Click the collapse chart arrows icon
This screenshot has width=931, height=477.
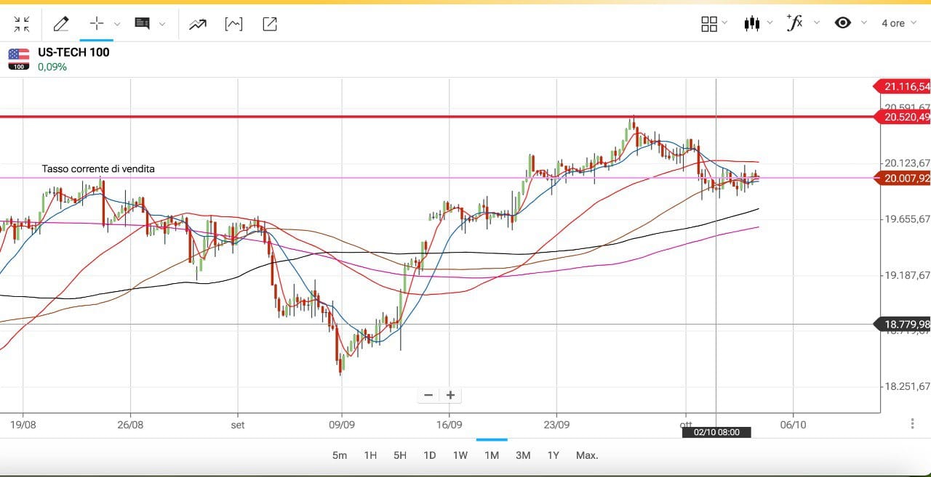pyautogui.click(x=22, y=24)
